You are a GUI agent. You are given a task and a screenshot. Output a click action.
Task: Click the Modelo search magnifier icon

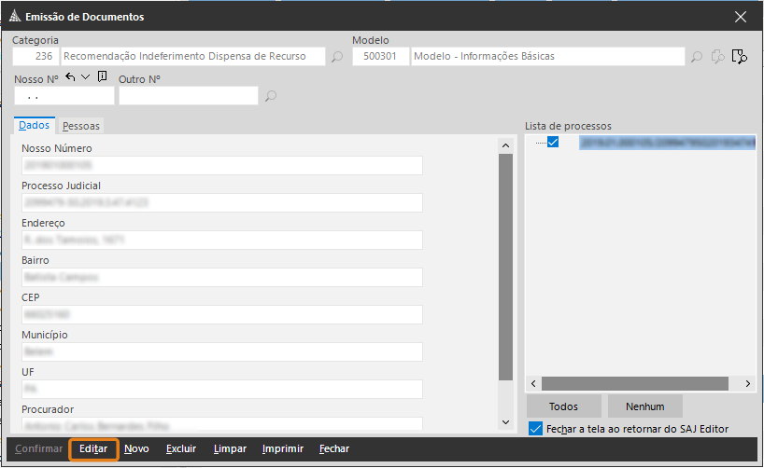point(696,57)
